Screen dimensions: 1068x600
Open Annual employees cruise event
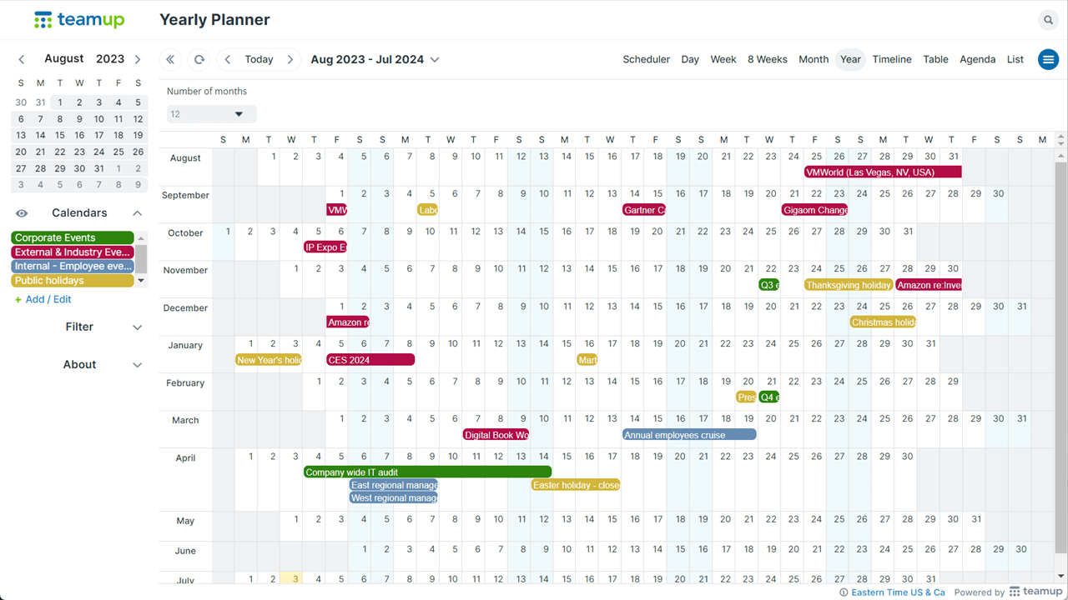point(689,435)
